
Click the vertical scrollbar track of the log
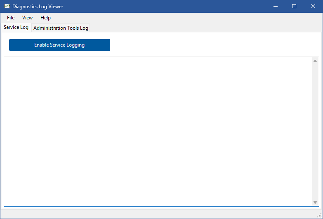[x=315, y=132]
